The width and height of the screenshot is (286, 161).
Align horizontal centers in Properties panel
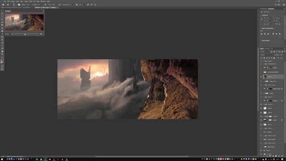tap(265, 34)
